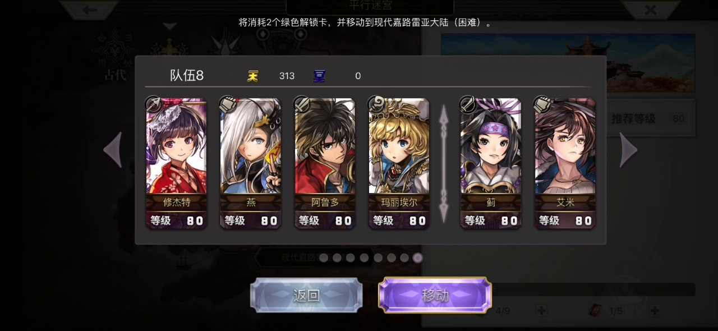Close the screen with top-right X
The image size is (718, 331).
coord(650,10)
